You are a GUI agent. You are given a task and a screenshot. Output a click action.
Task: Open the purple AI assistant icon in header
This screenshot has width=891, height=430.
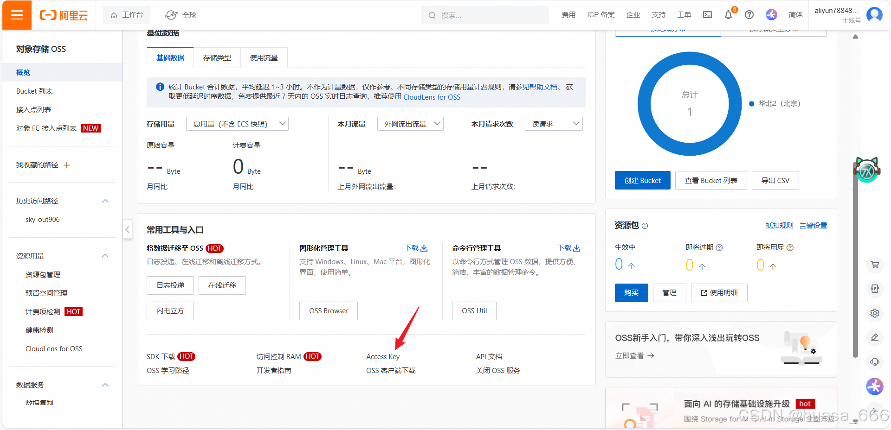tap(771, 15)
